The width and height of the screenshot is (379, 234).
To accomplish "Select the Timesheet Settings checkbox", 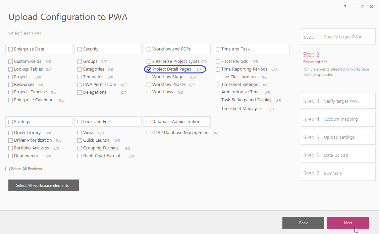I will 218,85.
